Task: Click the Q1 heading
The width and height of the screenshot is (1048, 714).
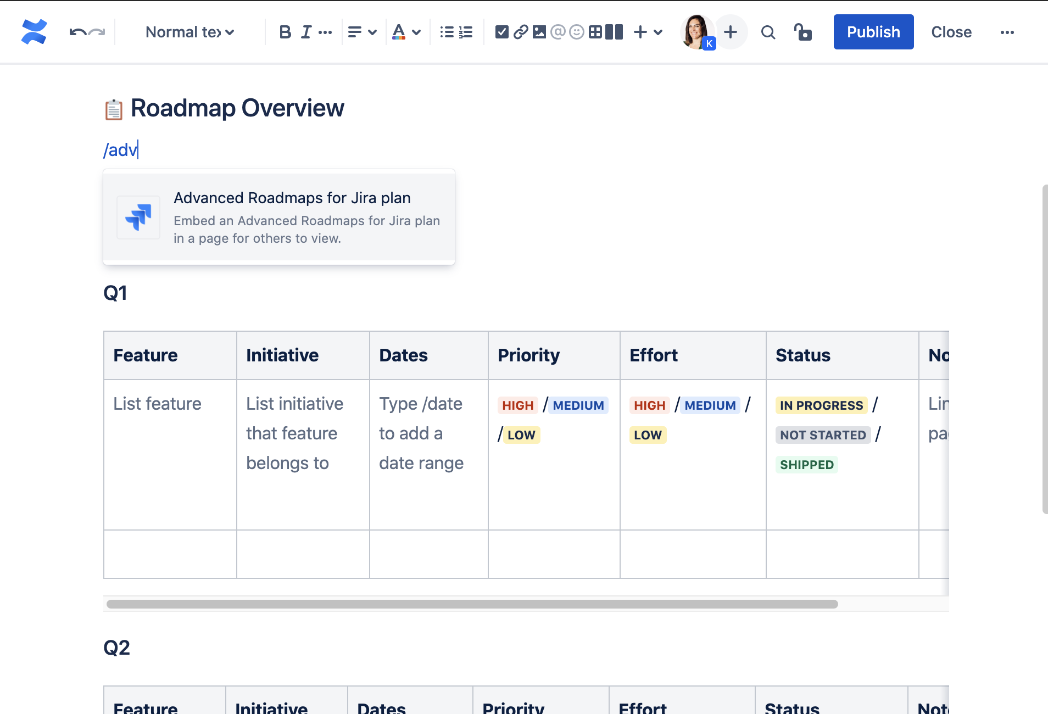Action: (x=115, y=293)
